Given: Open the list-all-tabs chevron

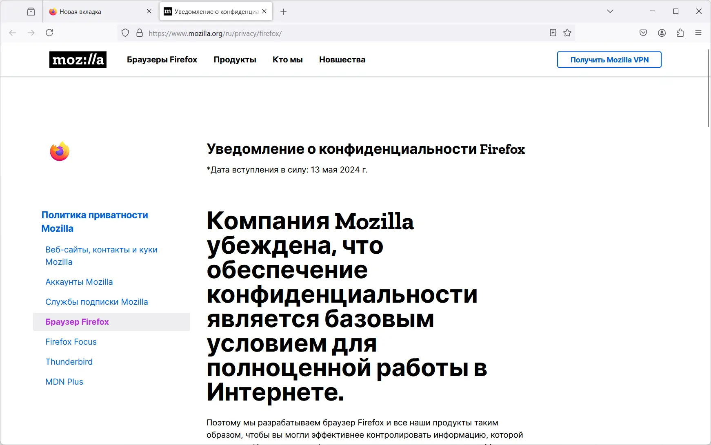Looking at the screenshot, I should 610,11.
